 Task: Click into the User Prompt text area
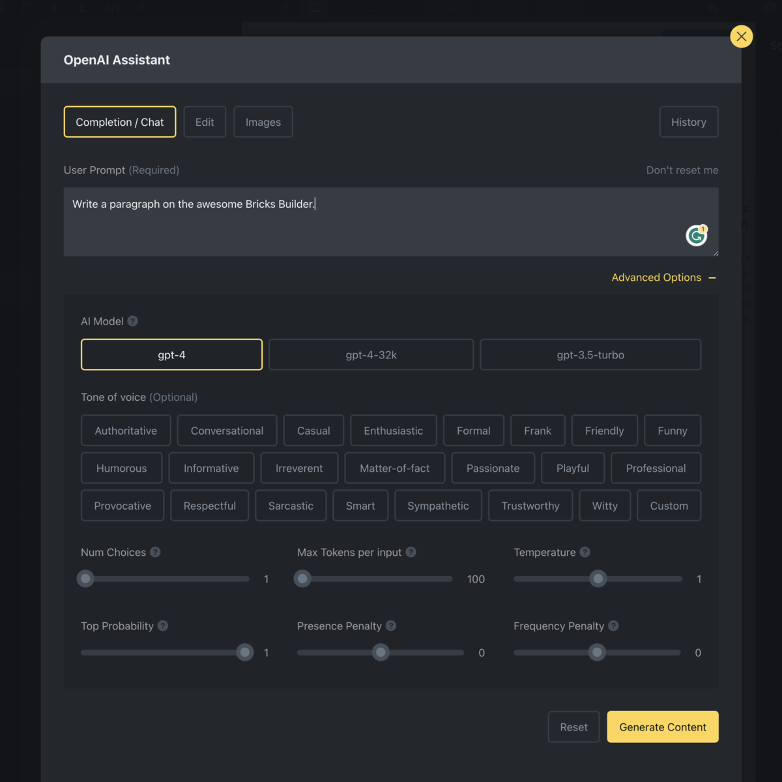click(x=391, y=222)
